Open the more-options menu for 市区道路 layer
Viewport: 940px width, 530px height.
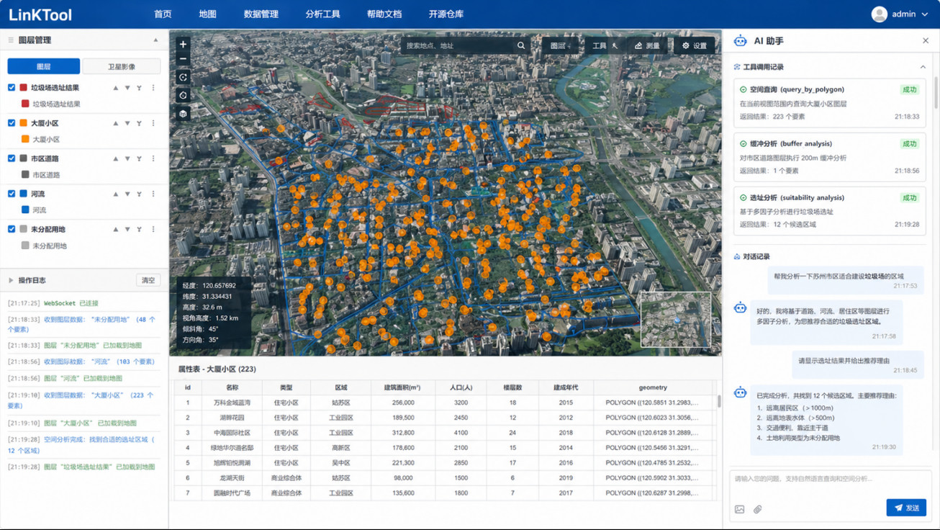coord(153,158)
